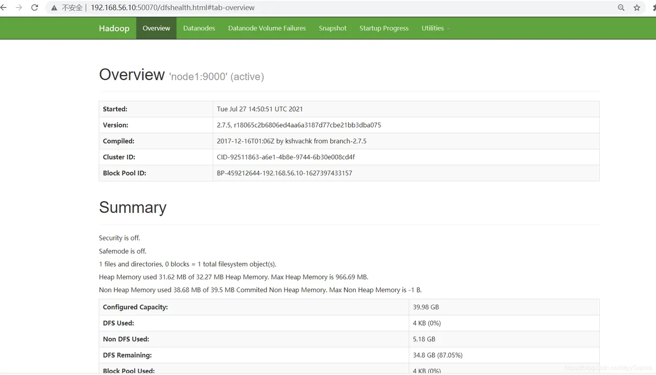Image resolution: width=656 pixels, height=375 pixels.
Task: Click the Non Heap Memory used line
Action: pyautogui.click(x=261, y=290)
